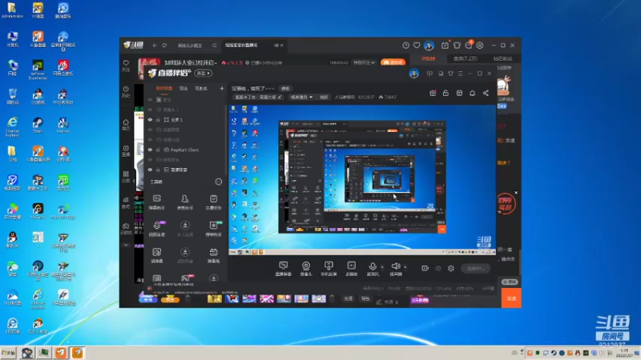Collapse the toolbox section circle button
641x360 pixels.
coord(219,182)
